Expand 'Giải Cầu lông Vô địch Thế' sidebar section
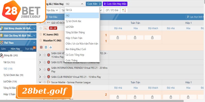The image size is (205, 102). pyautogui.click(x=18, y=35)
